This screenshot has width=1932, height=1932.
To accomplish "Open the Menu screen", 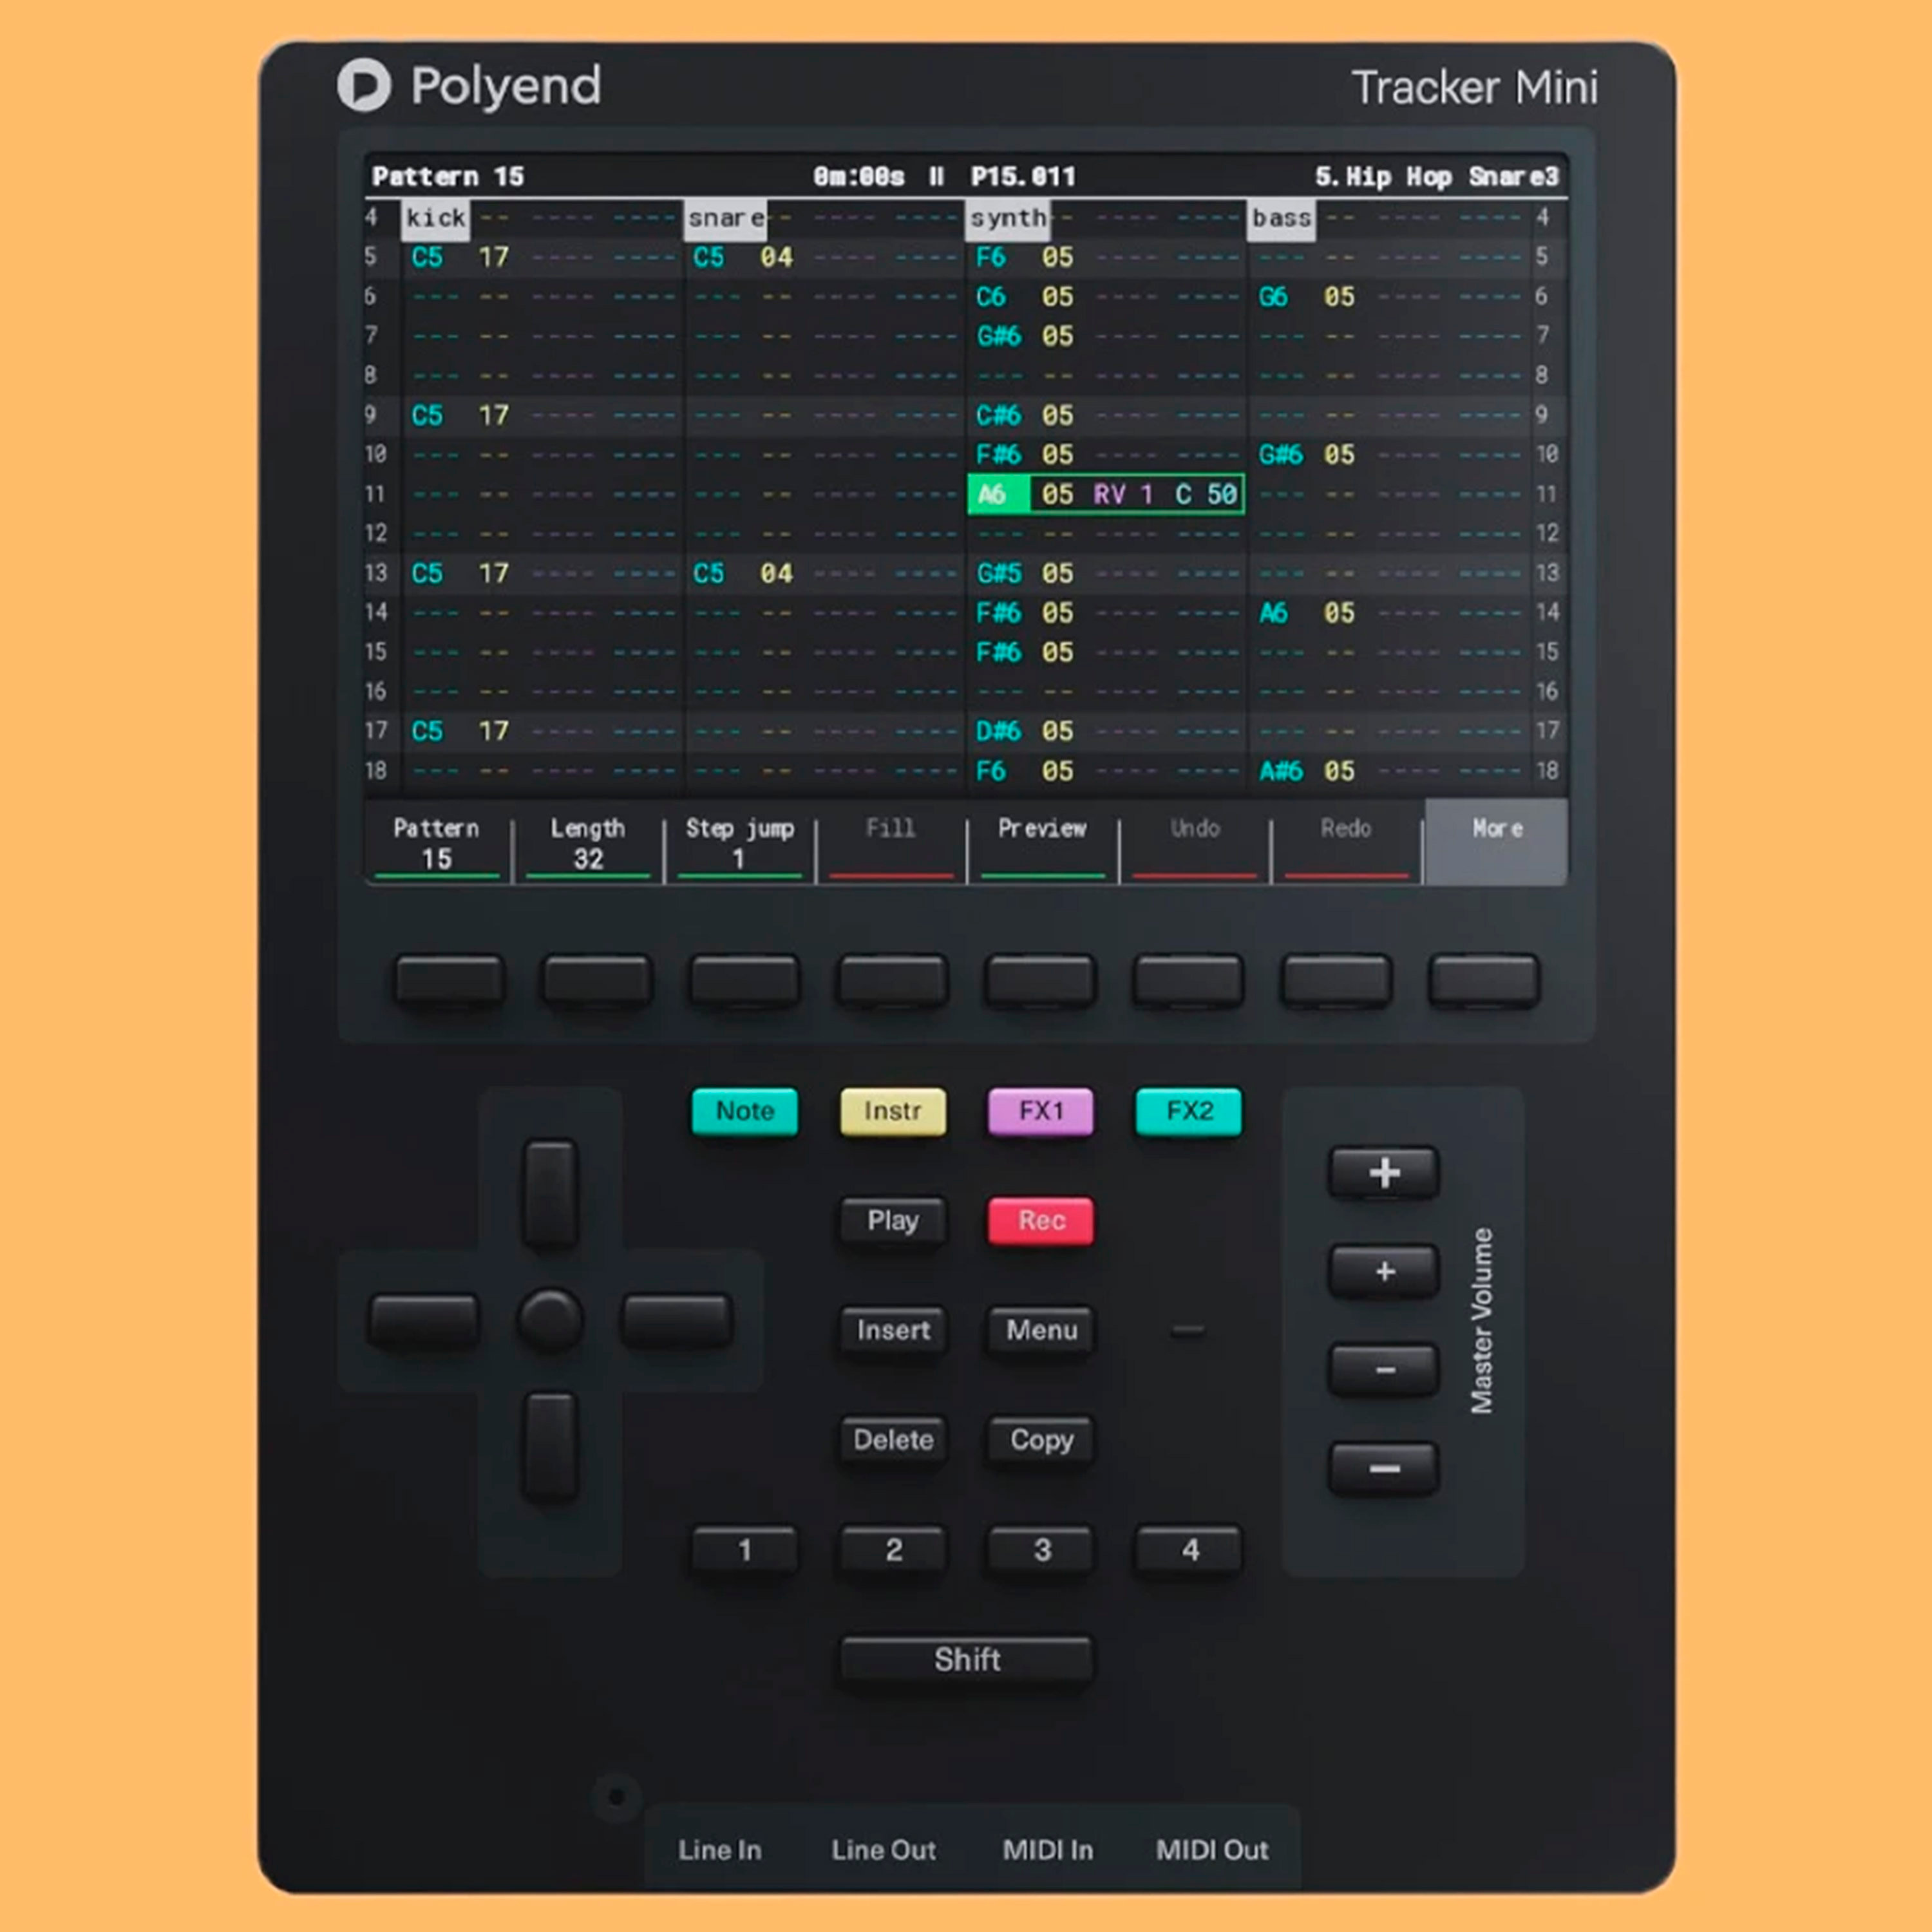I will [1040, 1331].
